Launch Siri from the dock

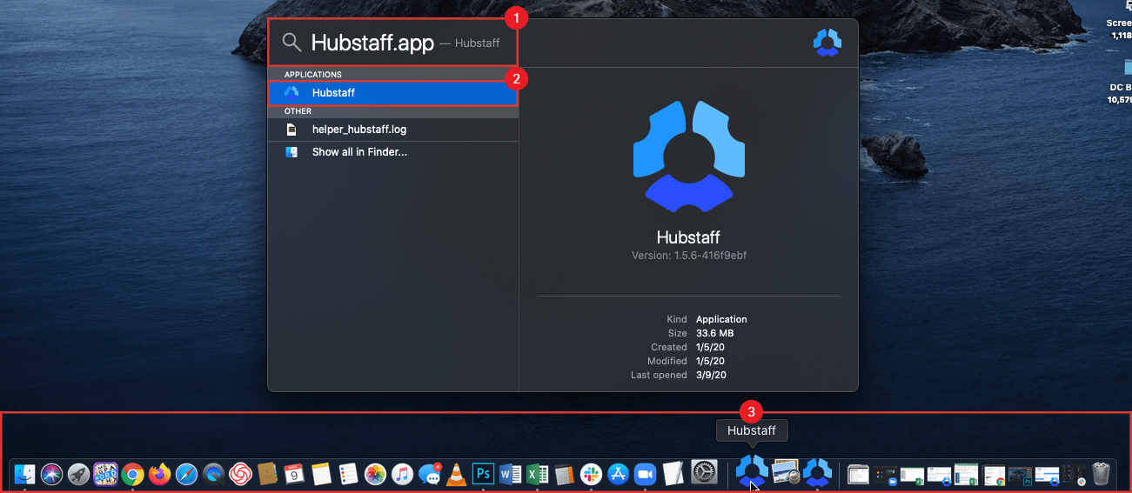tap(51, 474)
